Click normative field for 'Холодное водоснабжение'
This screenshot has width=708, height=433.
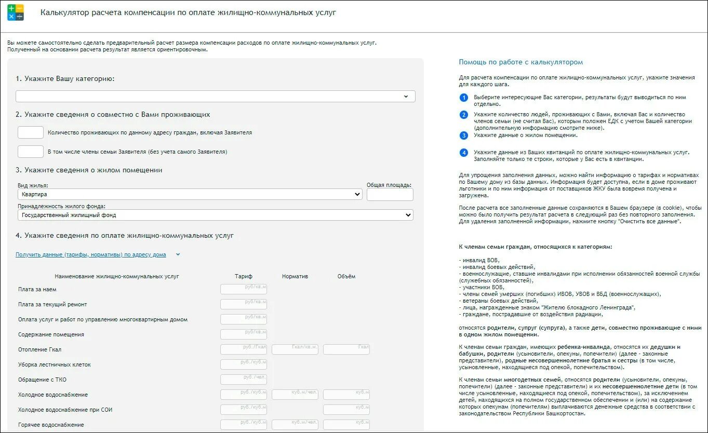click(x=295, y=395)
